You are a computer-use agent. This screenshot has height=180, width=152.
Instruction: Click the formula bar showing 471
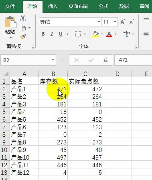click(x=133, y=60)
